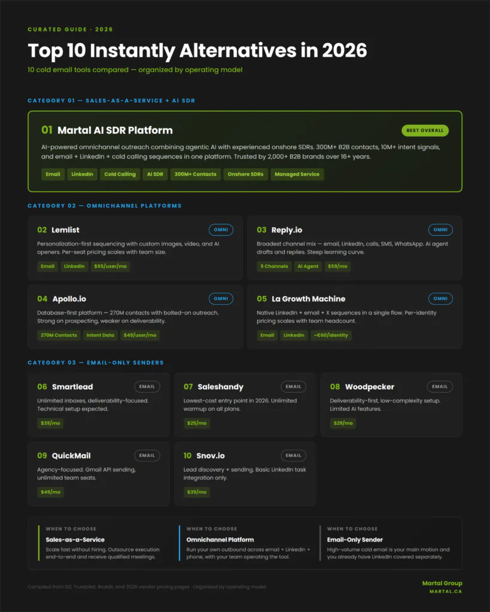Click the AI SDR tag
The image size is (490, 612).
tap(155, 174)
